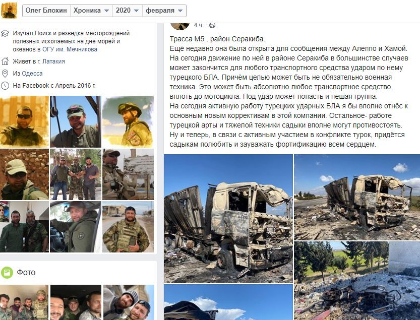Image resolution: width=420 pixels, height=320 pixels.
Task: Follow the Латакия city link
Action: (x=53, y=61)
